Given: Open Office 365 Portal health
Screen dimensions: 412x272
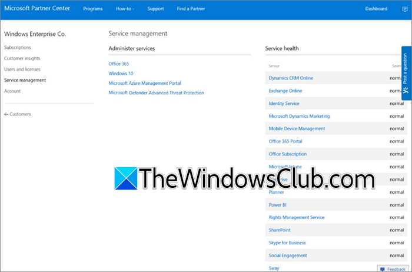Looking at the screenshot, I should click(x=285, y=141).
